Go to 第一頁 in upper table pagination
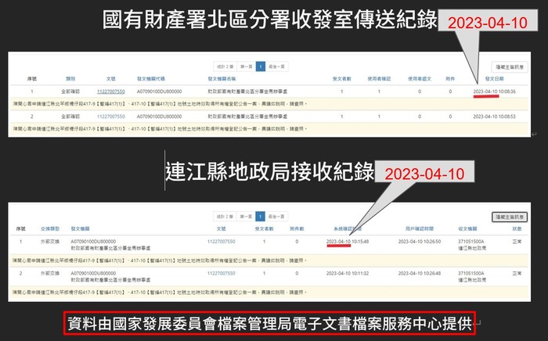 coord(246,67)
